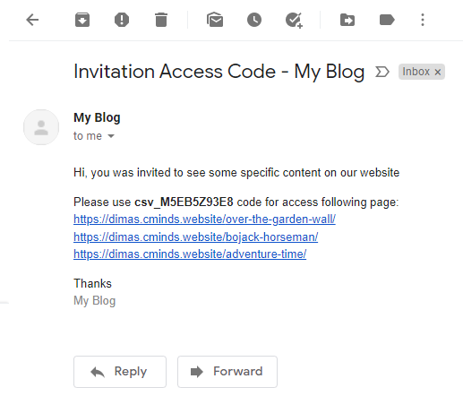Archive this email
This screenshot has width=463, height=396.
point(82,20)
